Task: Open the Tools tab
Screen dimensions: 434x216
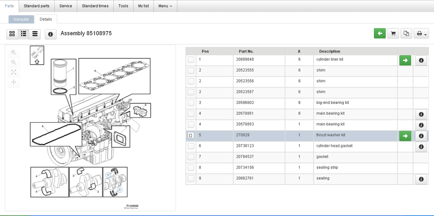Action: [x=123, y=6]
